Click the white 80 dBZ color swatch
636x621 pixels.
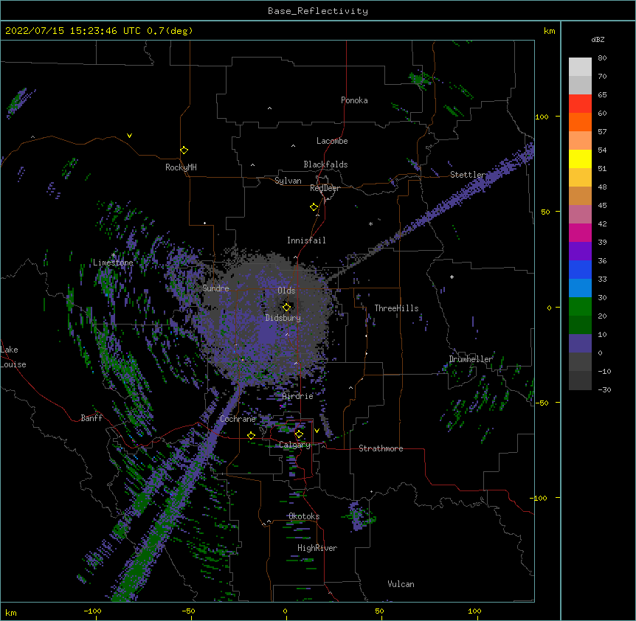[x=580, y=66]
